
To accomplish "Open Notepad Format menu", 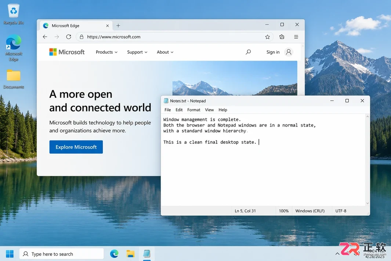I will [194, 110].
